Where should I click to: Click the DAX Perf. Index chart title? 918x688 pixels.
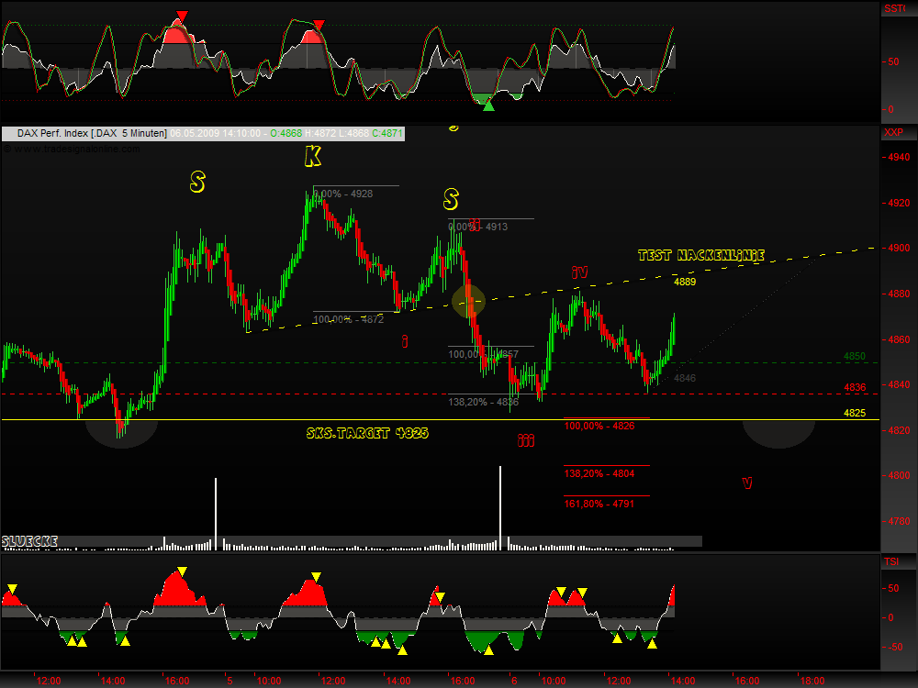coord(91,133)
